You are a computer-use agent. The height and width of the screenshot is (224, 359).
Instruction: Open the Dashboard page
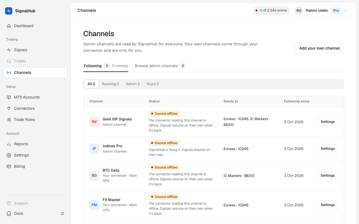point(35,26)
